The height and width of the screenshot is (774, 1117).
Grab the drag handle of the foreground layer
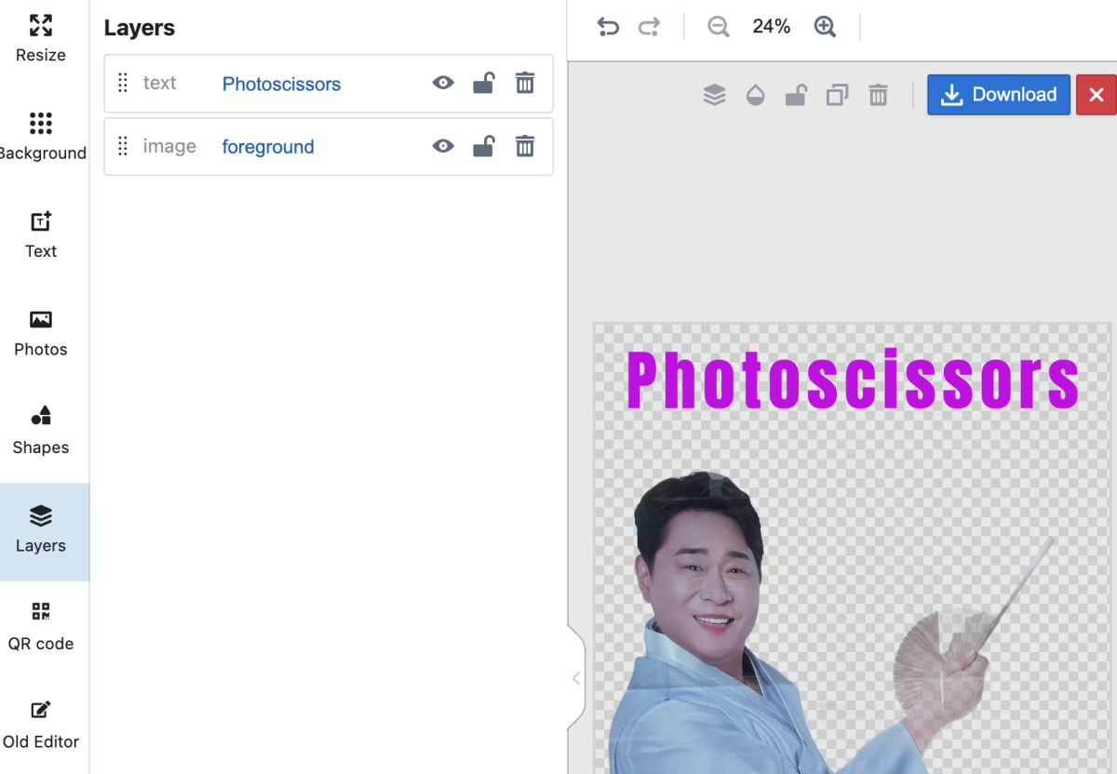click(123, 146)
